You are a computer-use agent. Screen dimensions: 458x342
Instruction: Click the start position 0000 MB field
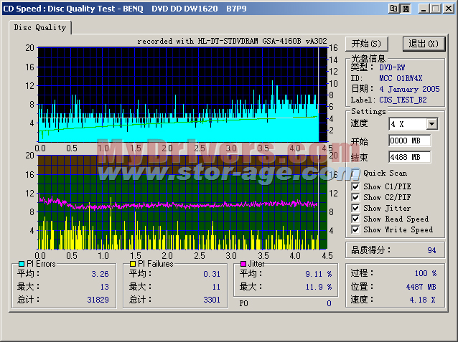click(409, 141)
